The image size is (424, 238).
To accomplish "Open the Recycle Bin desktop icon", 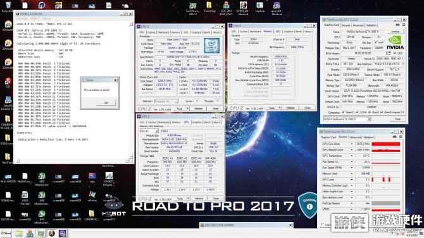I will coord(8,6).
